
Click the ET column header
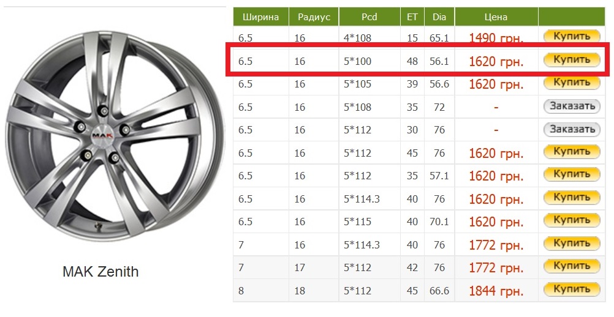[412, 17]
